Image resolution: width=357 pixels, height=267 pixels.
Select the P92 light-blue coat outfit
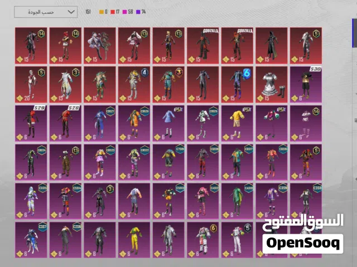(x=168, y=123)
